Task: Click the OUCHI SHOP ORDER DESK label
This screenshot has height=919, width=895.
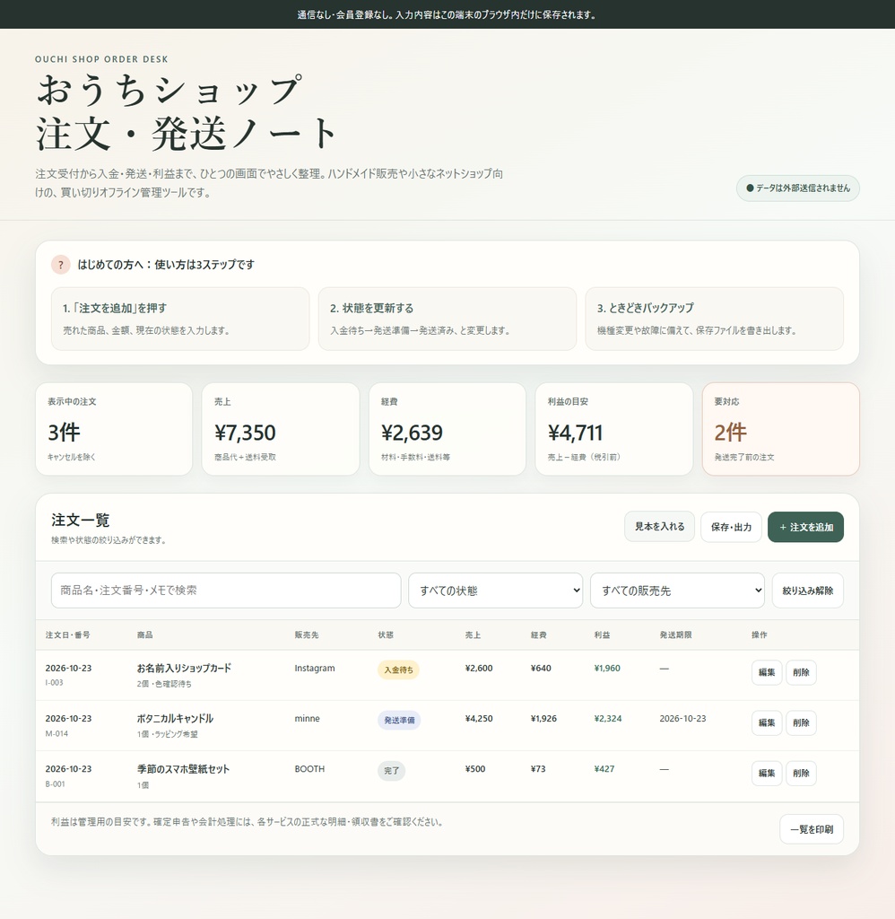Action: click(101, 59)
